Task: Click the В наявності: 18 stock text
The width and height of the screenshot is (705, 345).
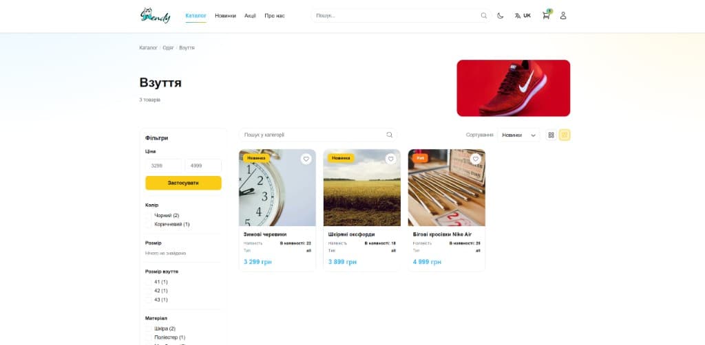Action: click(380, 243)
